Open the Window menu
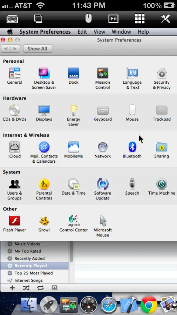The image size is (177, 315). pos(121,32)
